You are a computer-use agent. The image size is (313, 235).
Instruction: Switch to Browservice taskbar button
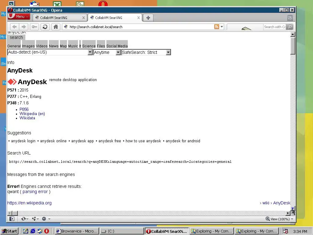click(77, 231)
